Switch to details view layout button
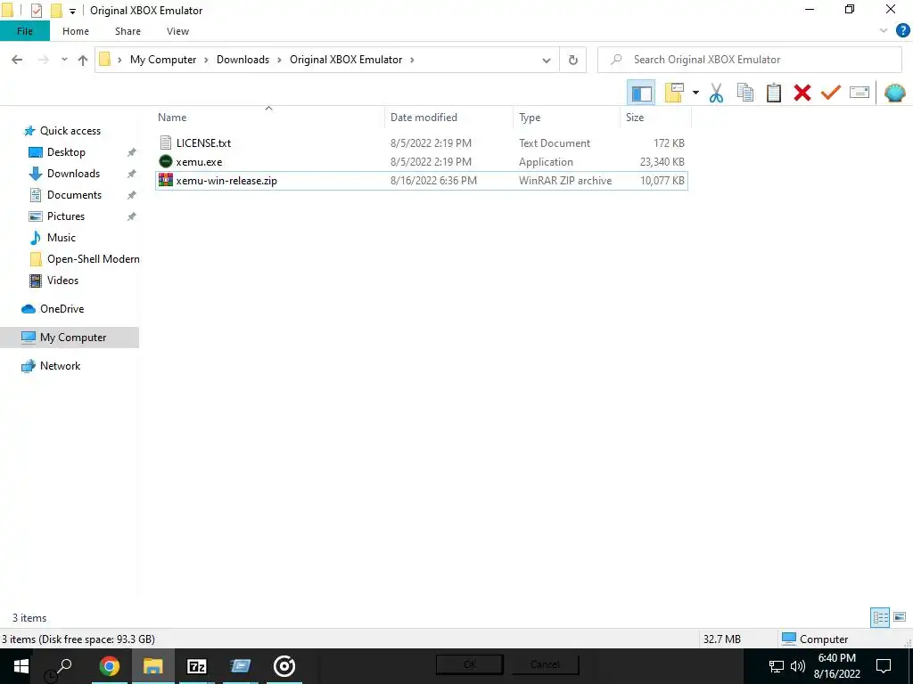Viewport: 913px width, 684px height. [x=880, y=618]
